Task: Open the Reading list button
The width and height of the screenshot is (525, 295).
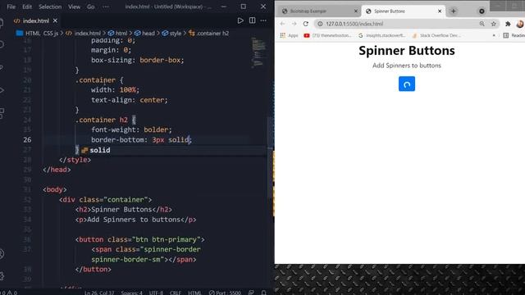Action: (514, 35)
